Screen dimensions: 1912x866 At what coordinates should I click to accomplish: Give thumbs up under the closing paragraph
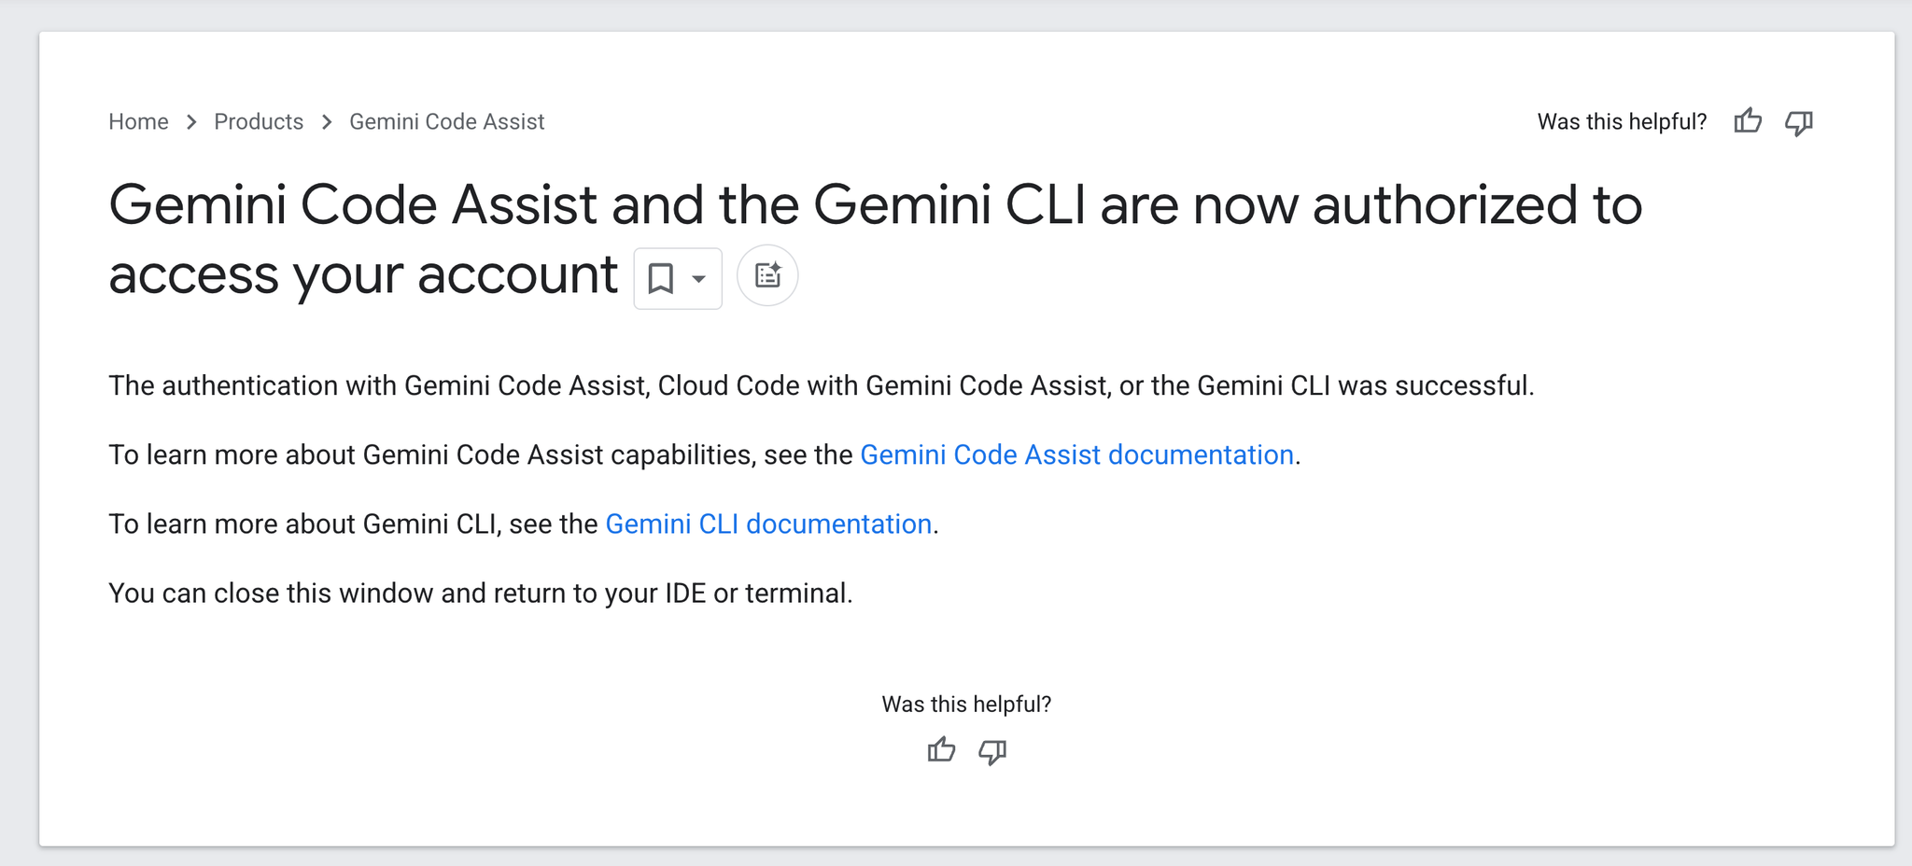(941, 750)
